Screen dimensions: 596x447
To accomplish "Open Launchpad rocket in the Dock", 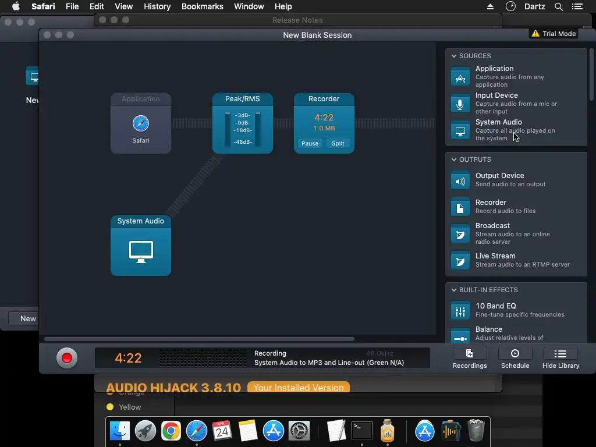I will pyautogui.click(x=145, y=431).
